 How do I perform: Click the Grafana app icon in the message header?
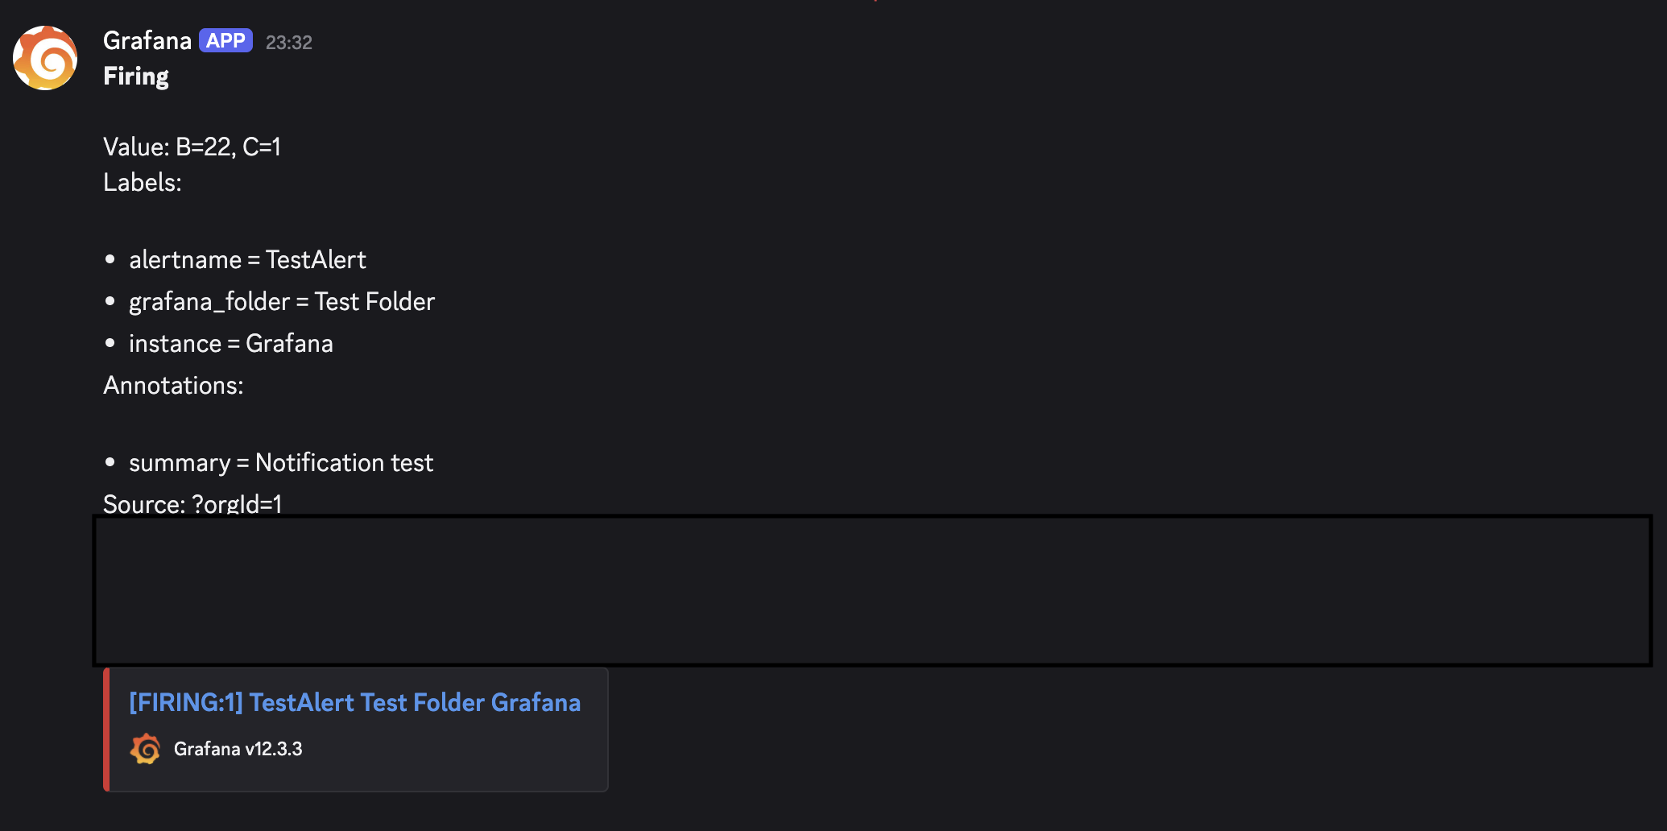click(44, 57)
